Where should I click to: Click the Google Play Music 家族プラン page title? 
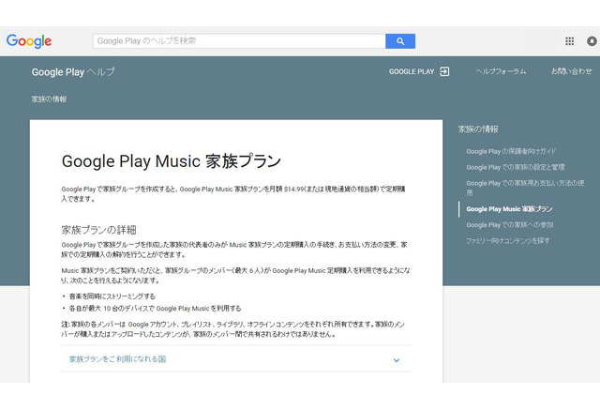(172, 161)
